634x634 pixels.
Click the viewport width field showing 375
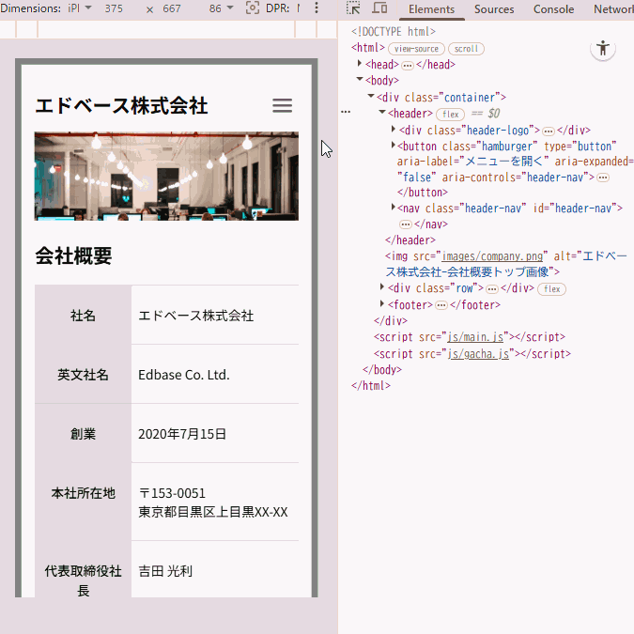[114, 8]
